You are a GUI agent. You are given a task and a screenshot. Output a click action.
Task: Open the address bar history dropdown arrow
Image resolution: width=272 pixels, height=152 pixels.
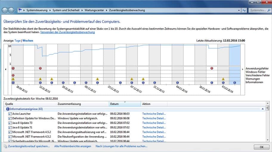coord(239,10)
